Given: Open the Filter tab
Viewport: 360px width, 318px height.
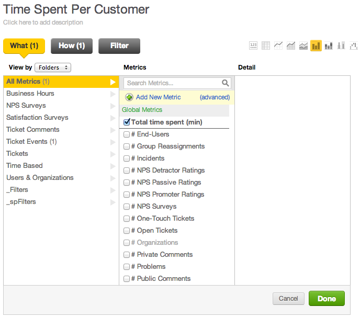Looking at the screenshot, I should click(x=119, y=46).
